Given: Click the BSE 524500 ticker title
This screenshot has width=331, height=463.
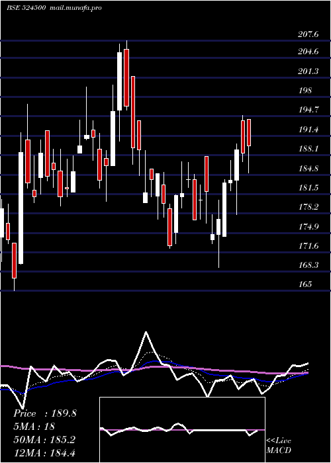Looking at the screenshot, I should (26, 8).
